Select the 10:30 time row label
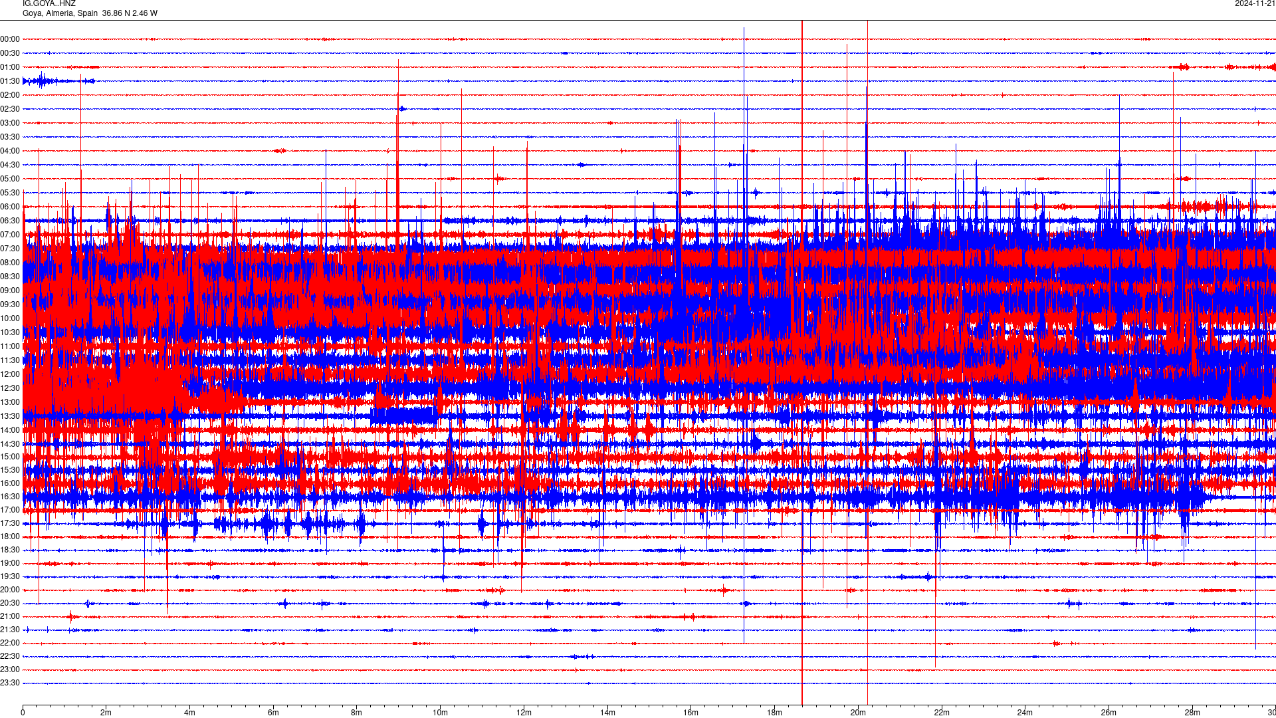Viewport: 1276px width, 718px height. point(10,332)
